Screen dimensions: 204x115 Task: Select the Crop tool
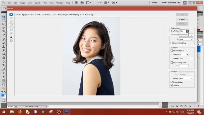[x=4, y=31]
